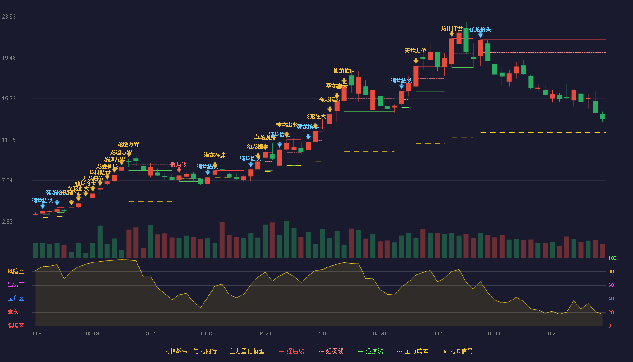Click the 拉升区 zone label
Screen dimensions: 633x362
(x=15, y=299)
